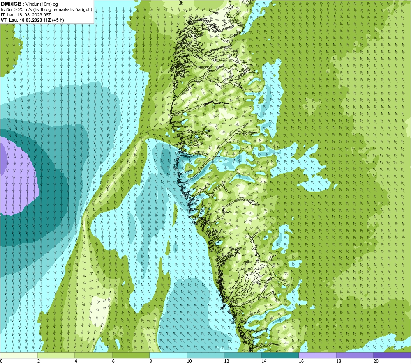Click the title line "DMI/IGB : Vindur (10m) og"
Image resolution: width=411 pixels, height=364 pixels.
[x=29, y=4]
